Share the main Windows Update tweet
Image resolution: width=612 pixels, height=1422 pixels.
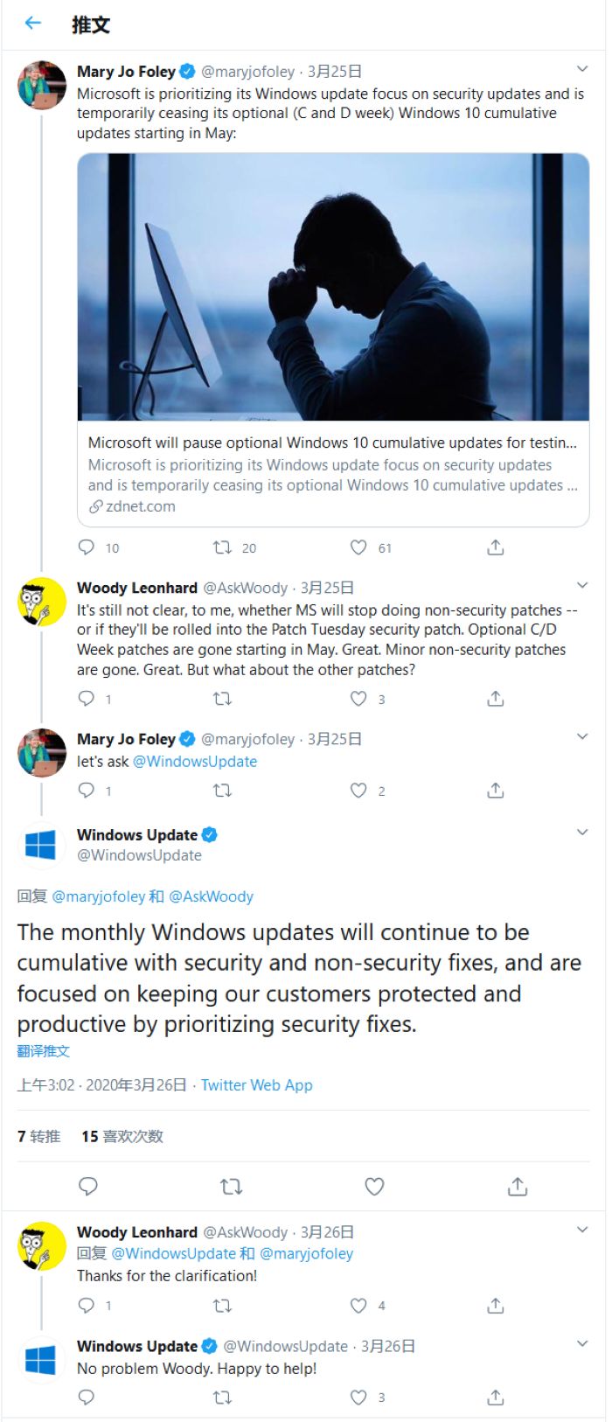tap(518, 1187)
